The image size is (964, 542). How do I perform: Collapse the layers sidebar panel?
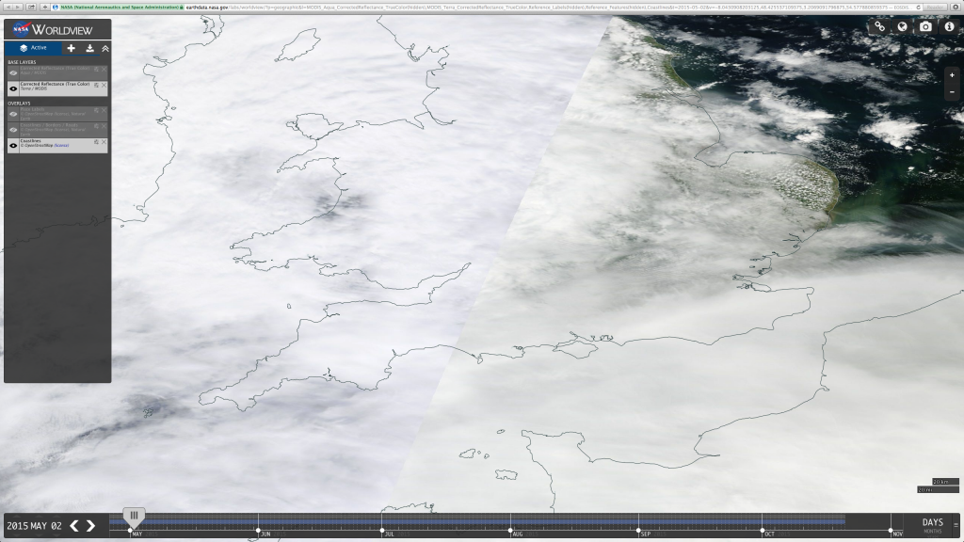click(105, 48)
